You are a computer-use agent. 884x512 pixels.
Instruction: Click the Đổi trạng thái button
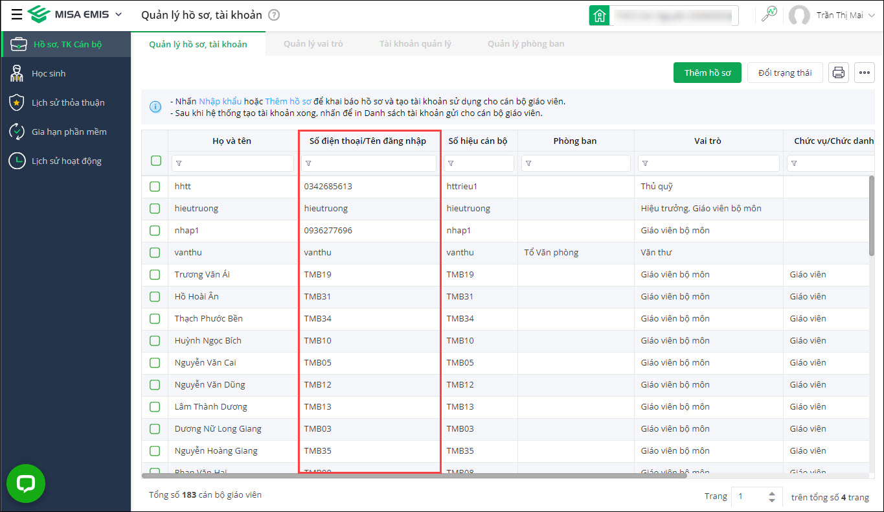(785, 73)
